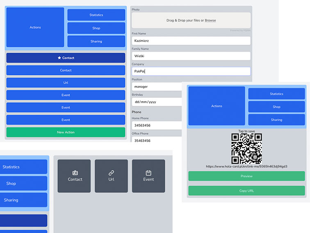The image size is (310, 233).
Task: Click the hola-card link URL text
Action: click(246, 166)
